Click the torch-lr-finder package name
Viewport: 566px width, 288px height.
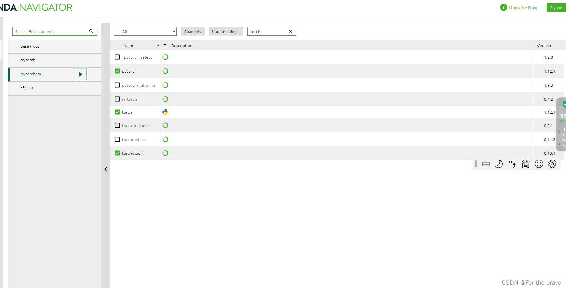136,126
